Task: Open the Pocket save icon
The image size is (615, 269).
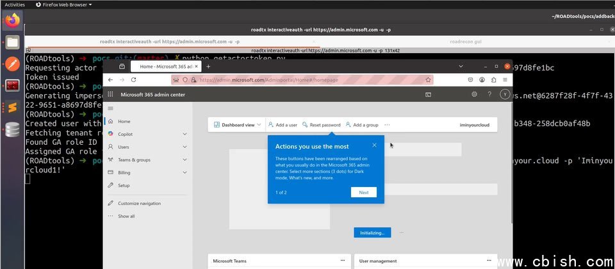Action: (x=470, y=79)
